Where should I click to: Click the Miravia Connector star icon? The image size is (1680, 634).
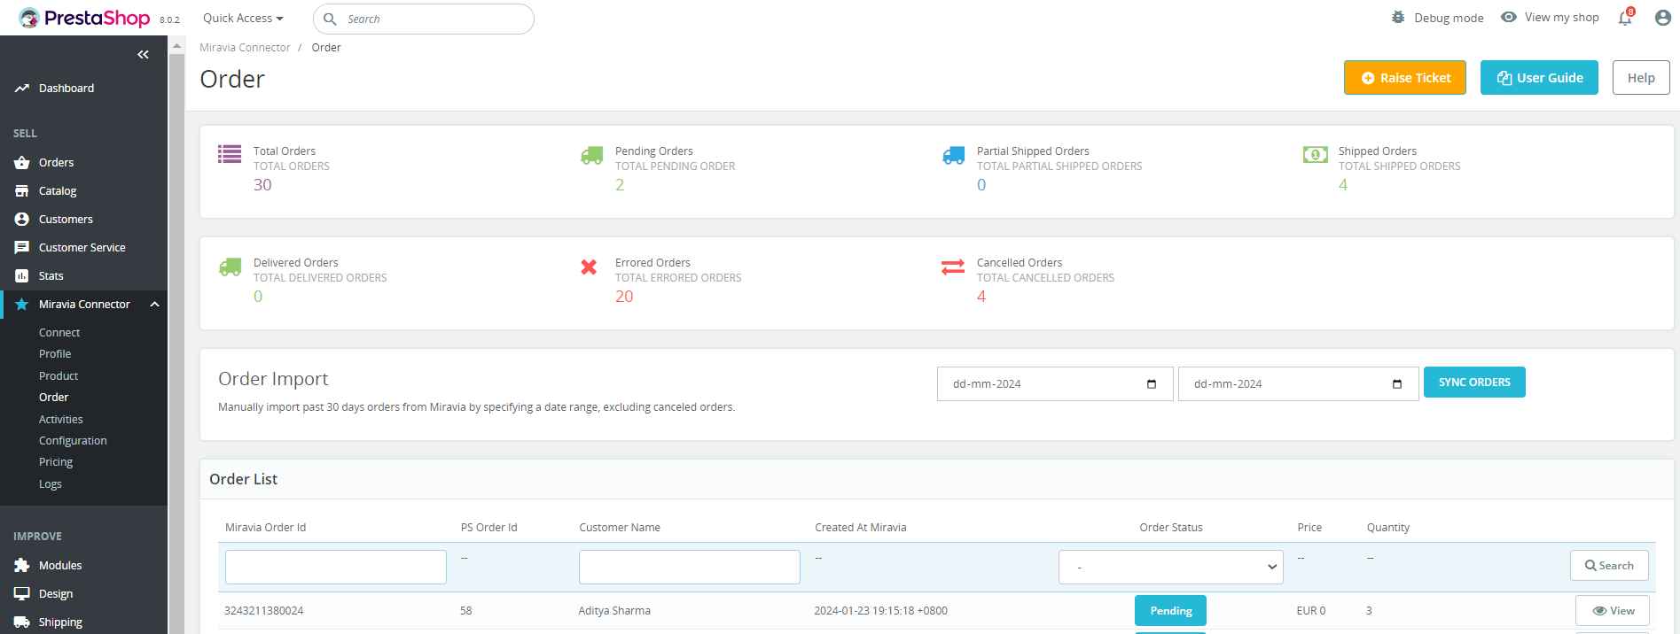pos(22,305)
